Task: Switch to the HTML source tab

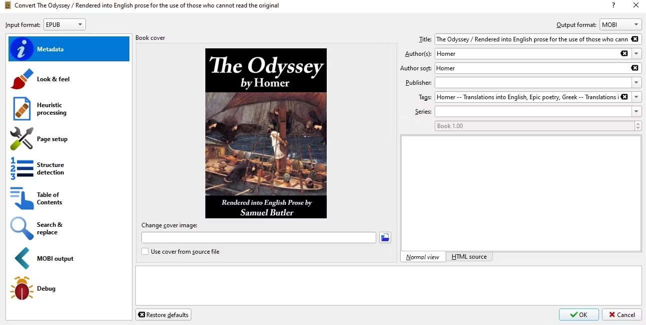Action: (x=469, y=256)
